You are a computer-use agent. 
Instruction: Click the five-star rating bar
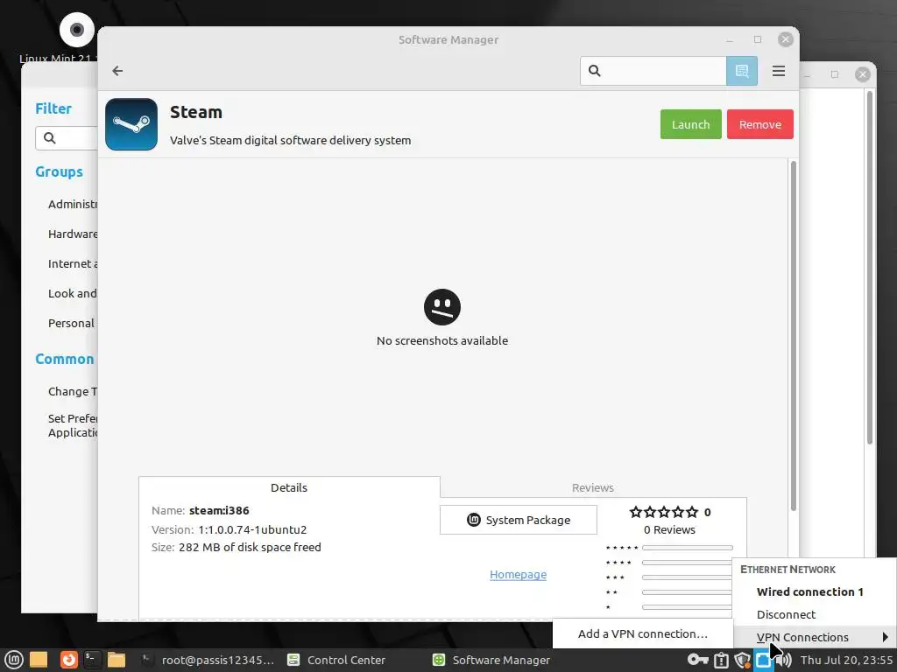(687, 548)
